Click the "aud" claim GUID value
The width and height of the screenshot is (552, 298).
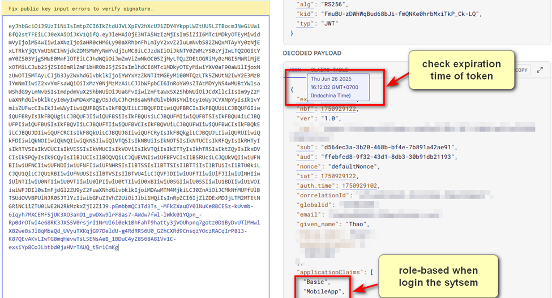pos(384,157)
